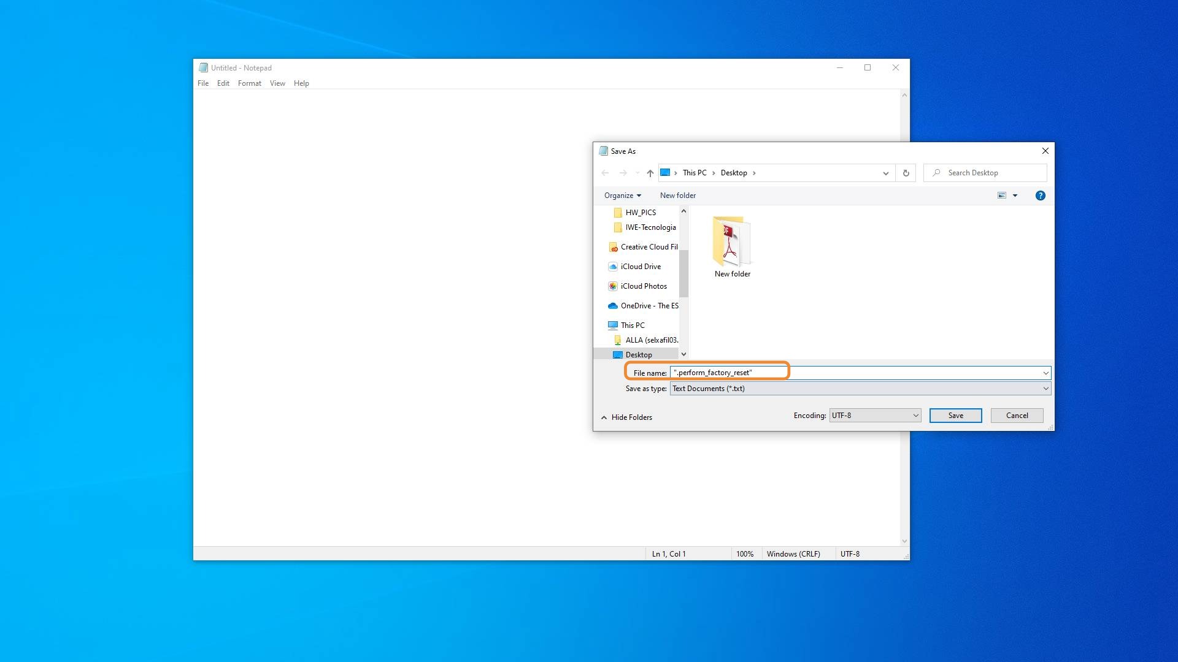Click the Save As dialog title icon
Image resolution: width=1178 pixels, height=662 pixels.
point(604,151)
